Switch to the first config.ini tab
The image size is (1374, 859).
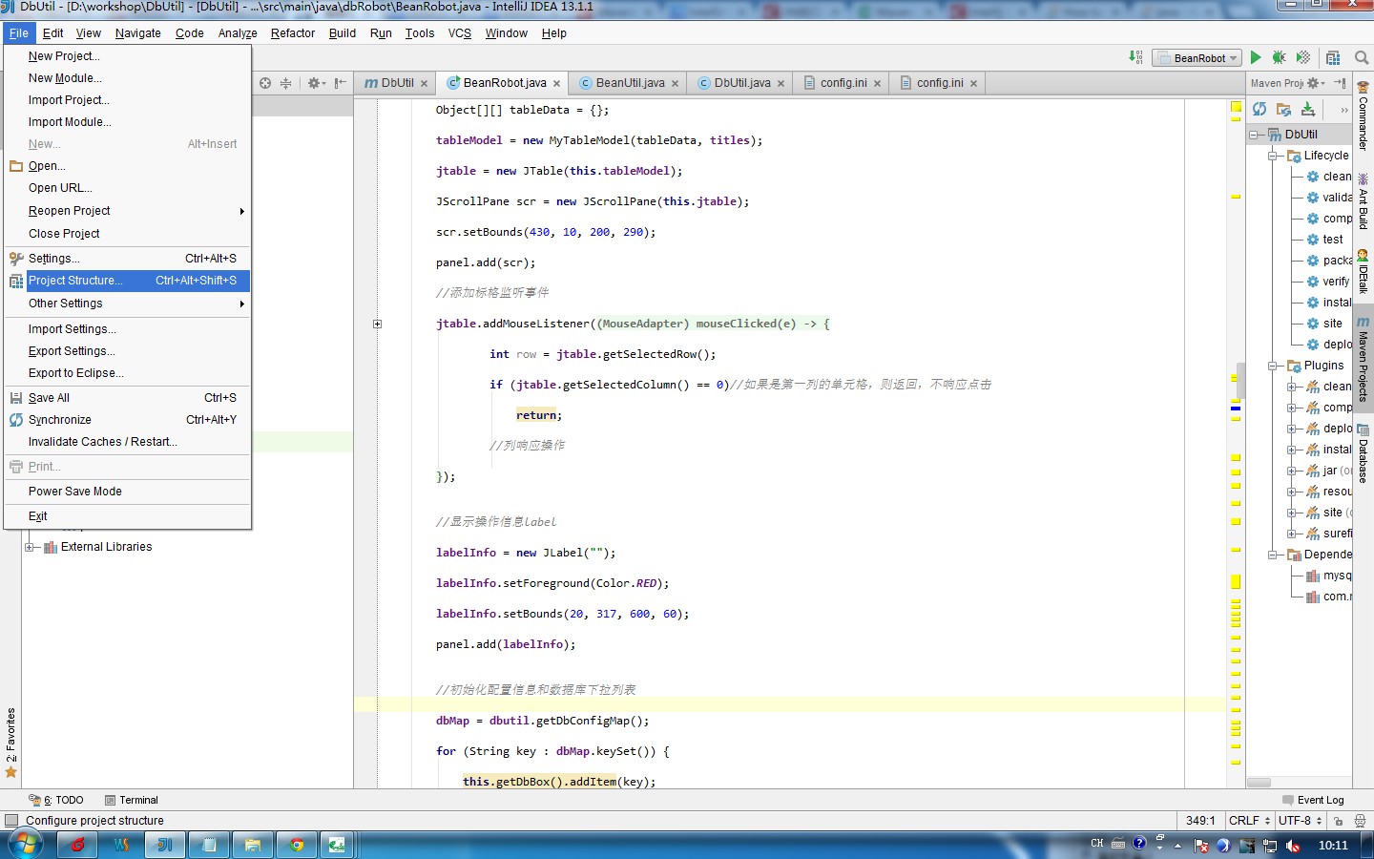pyautogui.click(x=843, y=83)
